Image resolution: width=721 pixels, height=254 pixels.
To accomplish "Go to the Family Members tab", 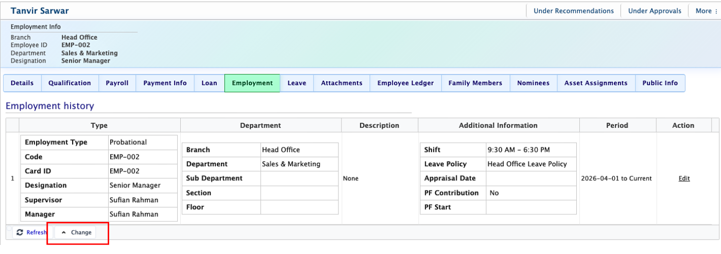I will tap(475, 83).
